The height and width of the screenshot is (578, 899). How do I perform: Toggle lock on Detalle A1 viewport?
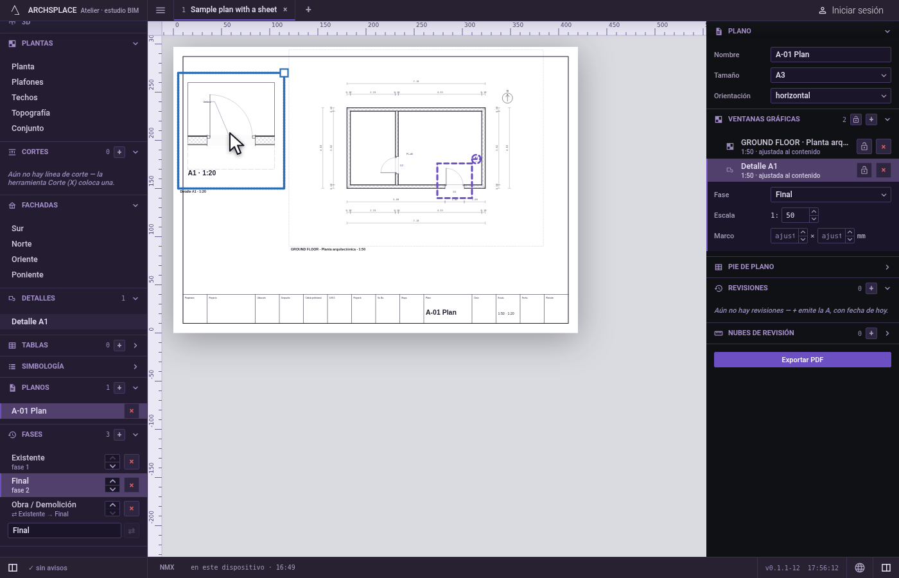click(x=864, y=170)
